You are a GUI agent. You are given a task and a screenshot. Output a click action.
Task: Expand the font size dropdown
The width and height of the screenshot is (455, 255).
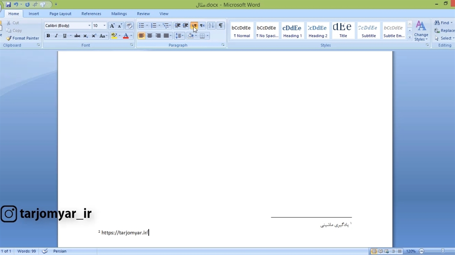104,25
